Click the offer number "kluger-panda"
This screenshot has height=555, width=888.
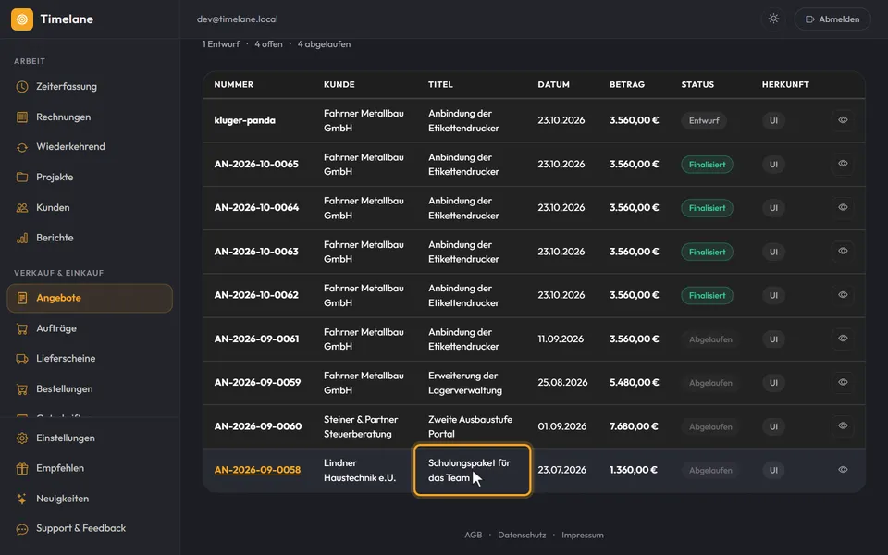click(x=244, y=120)
